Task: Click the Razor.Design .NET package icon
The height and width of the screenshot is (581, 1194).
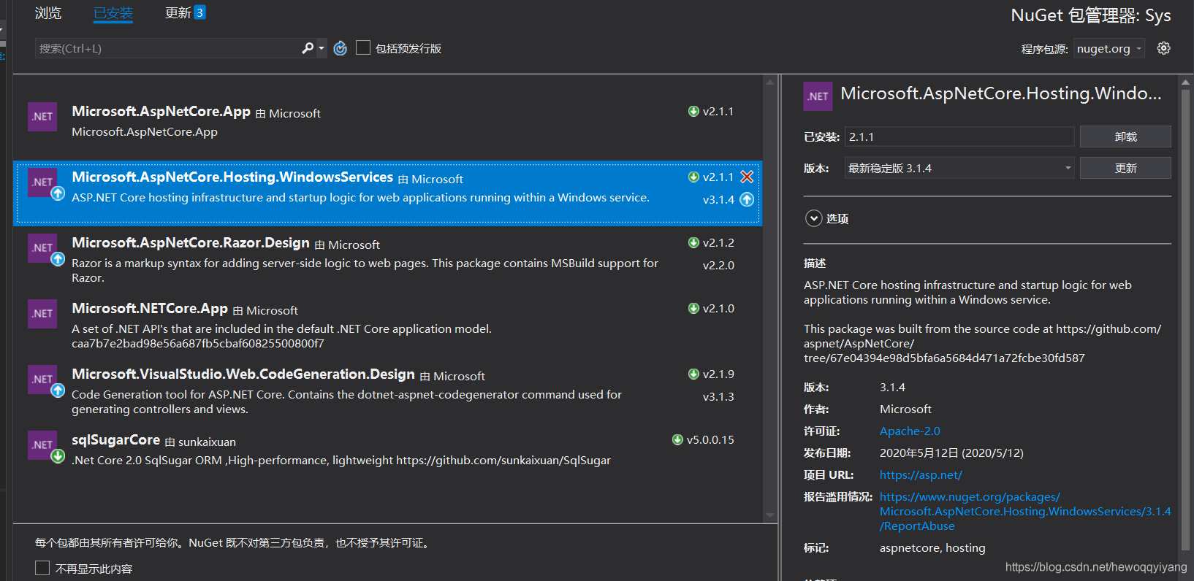Action: tap(42, 248)
